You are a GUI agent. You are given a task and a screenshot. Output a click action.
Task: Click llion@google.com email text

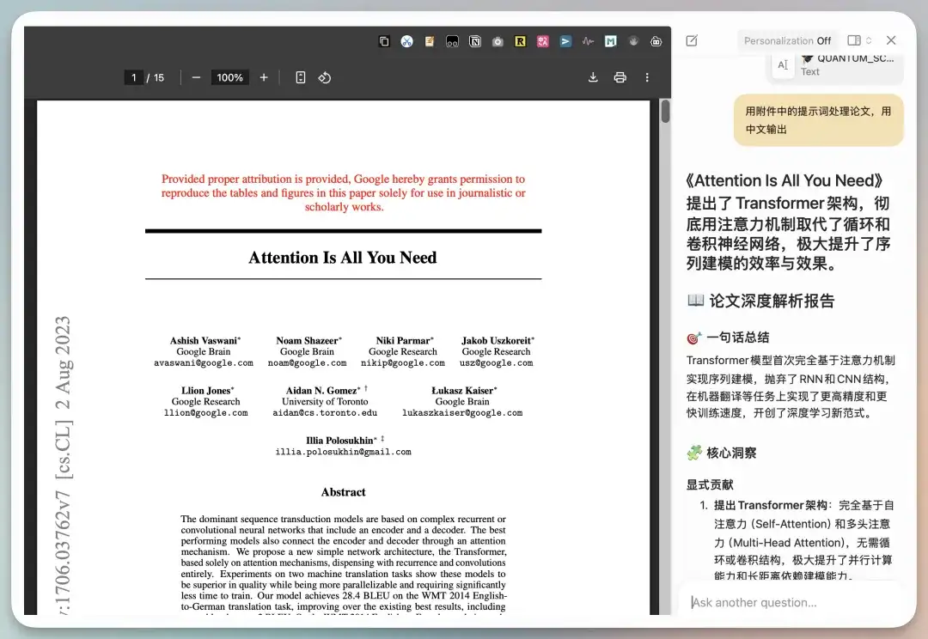point(206,413)
